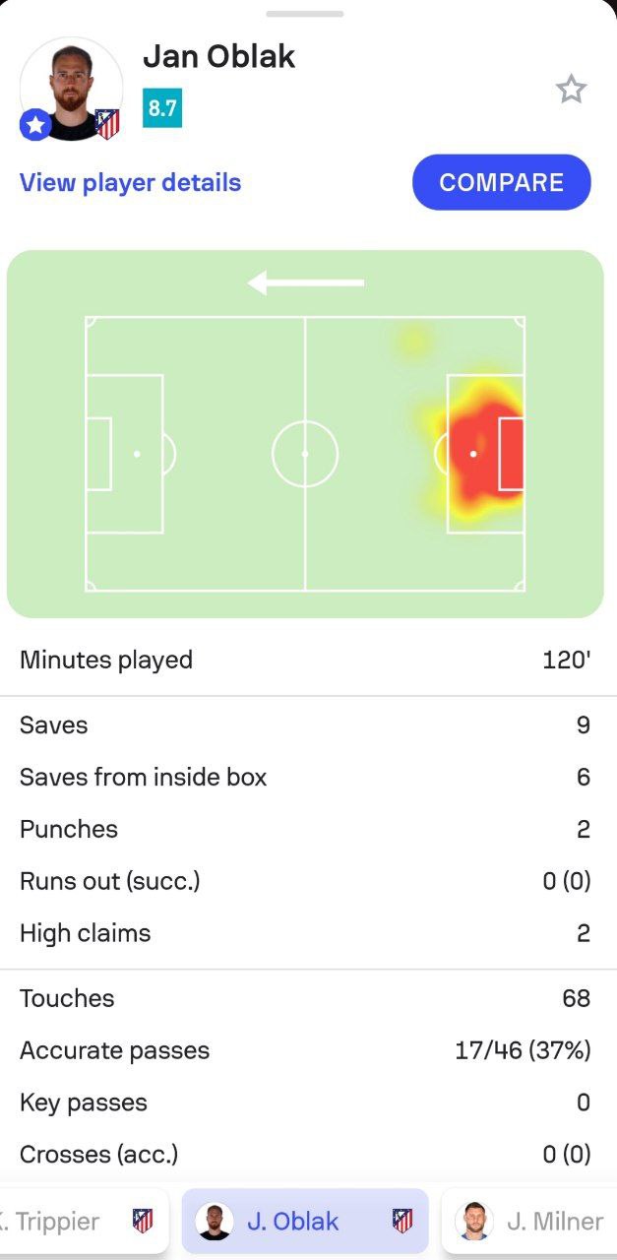Screen dimensions: 617x1260
Task: Click the Atlético crest in the Oblak tab
Action: pos(402,1222)
